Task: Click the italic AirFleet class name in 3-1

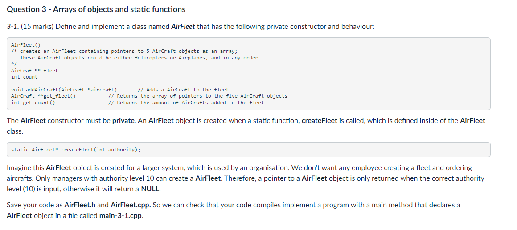Action: coord(183,27)
